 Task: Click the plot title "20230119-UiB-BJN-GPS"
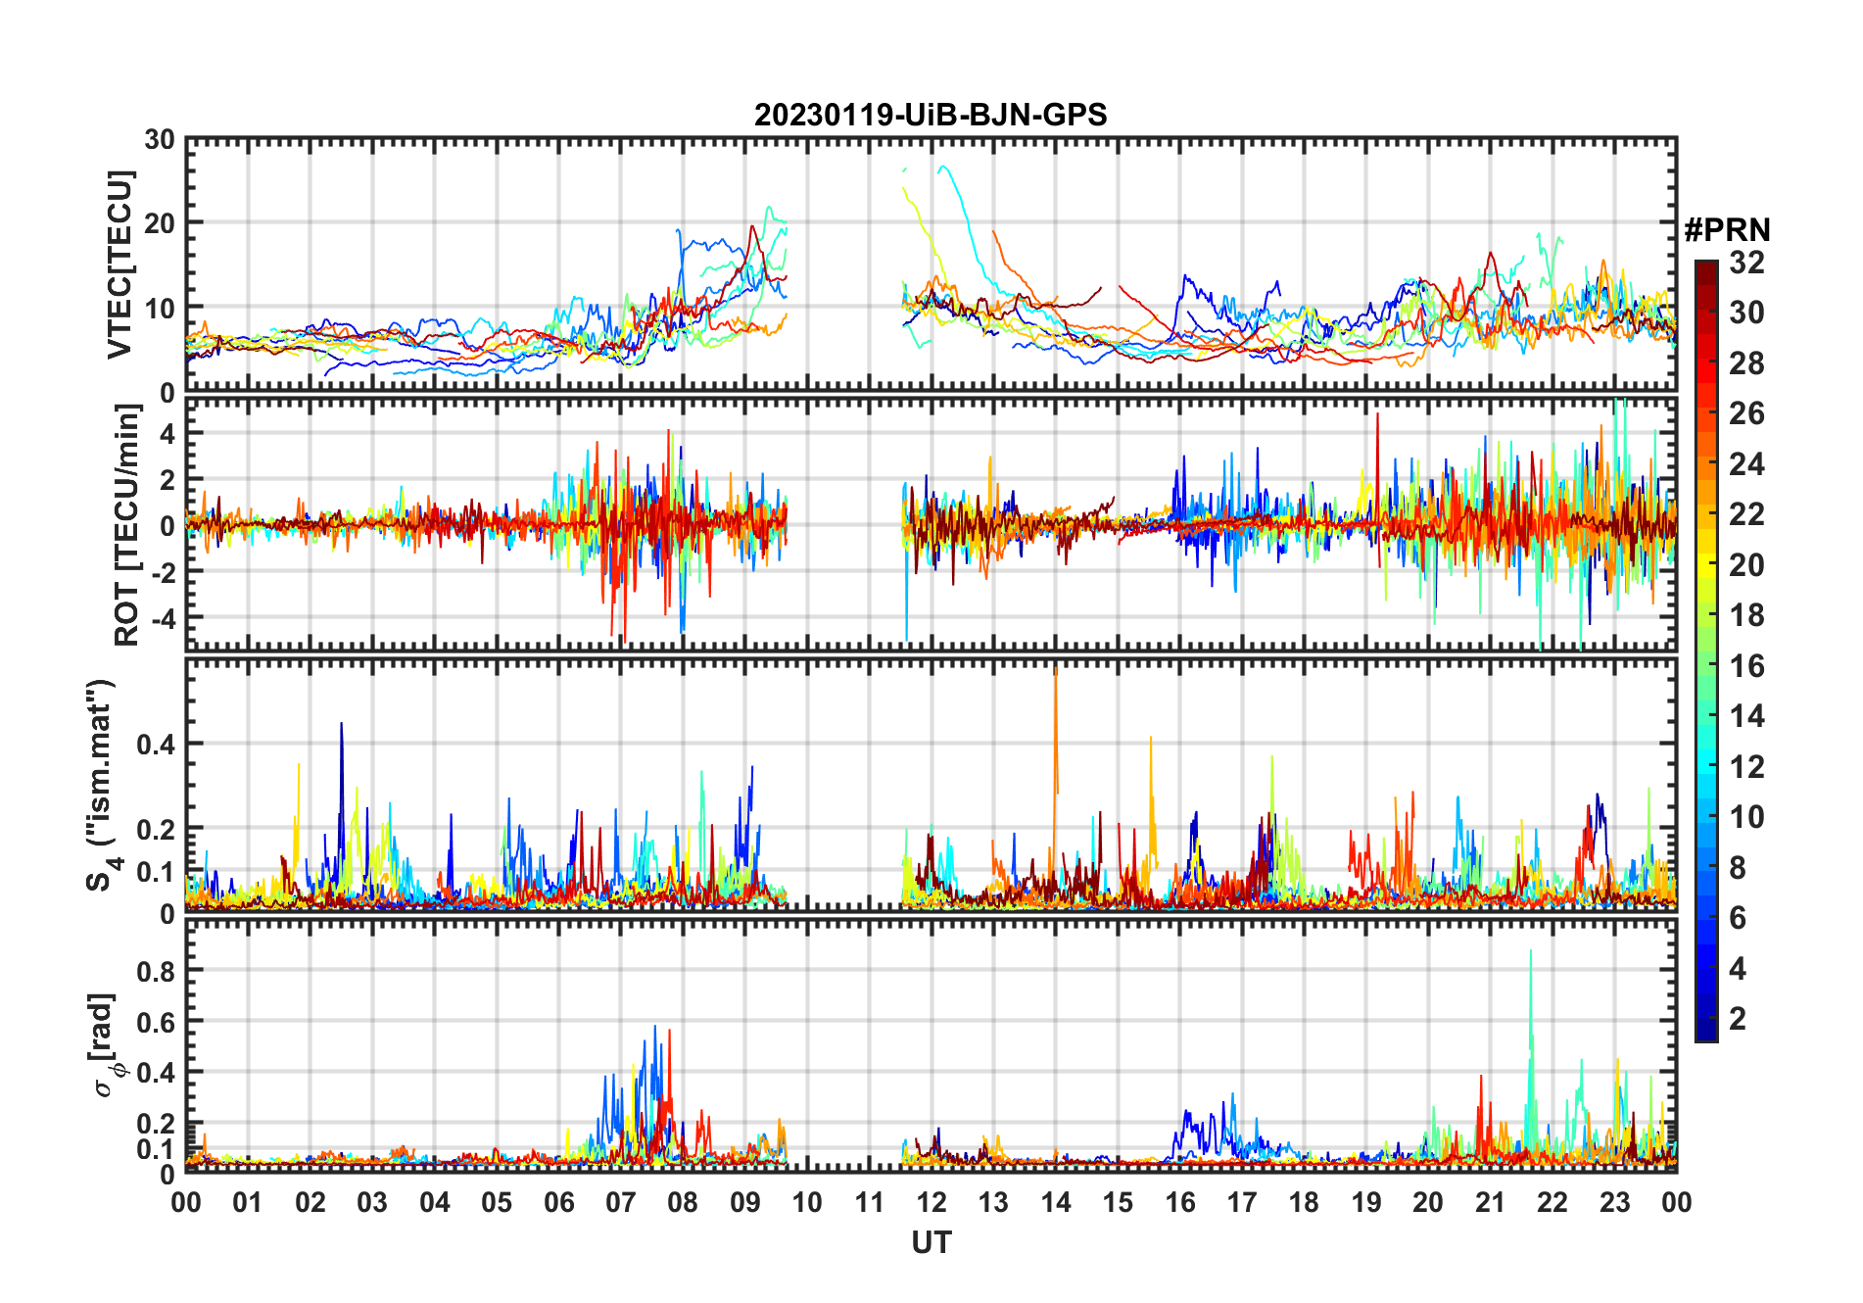tap(931, 116)
